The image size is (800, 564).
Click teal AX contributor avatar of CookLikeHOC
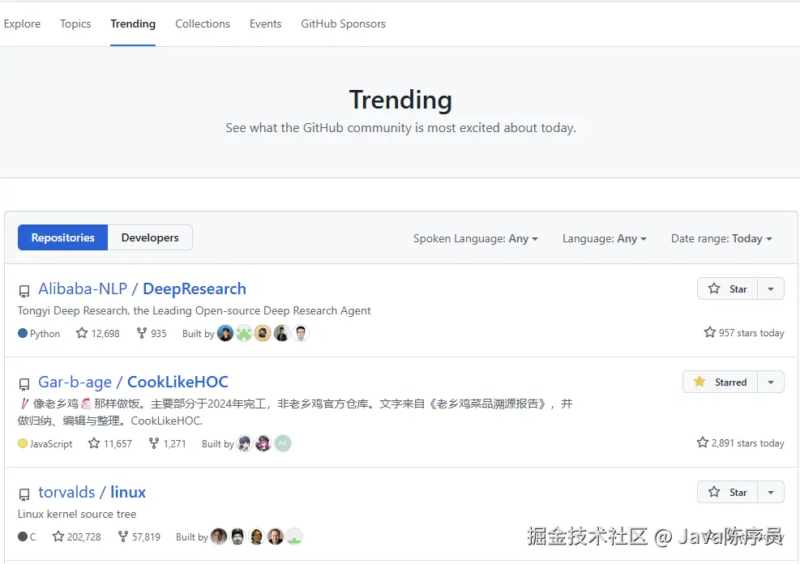pos(283,443)
